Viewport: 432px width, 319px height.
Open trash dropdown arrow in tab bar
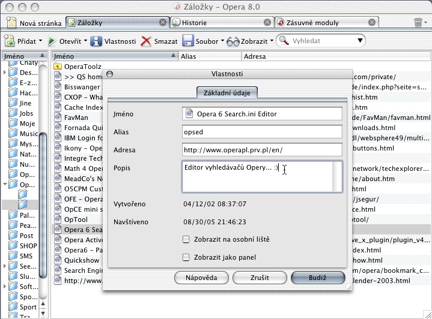[426, 23]
